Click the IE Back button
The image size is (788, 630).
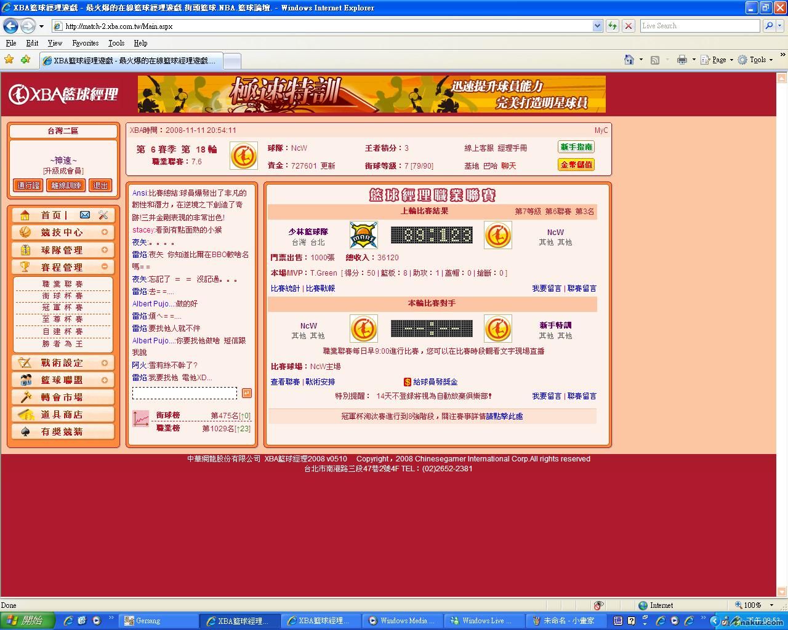click(x=10, y=26)
